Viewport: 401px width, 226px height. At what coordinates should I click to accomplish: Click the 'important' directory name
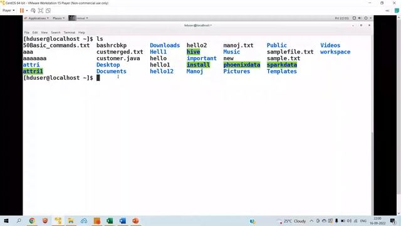tap(202, 58)
